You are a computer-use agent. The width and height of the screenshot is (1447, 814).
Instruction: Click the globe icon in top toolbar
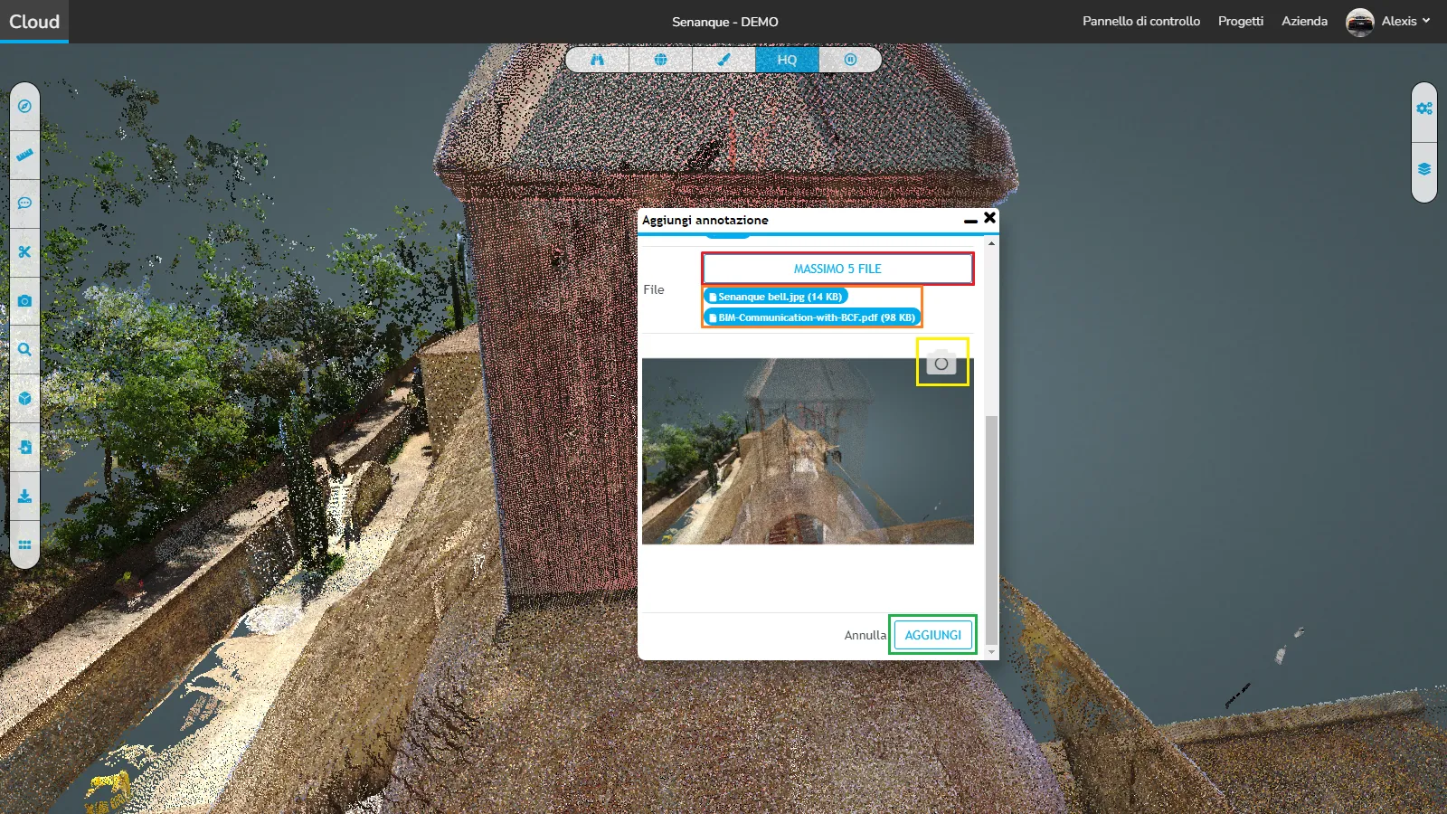[x=660, y=60]
